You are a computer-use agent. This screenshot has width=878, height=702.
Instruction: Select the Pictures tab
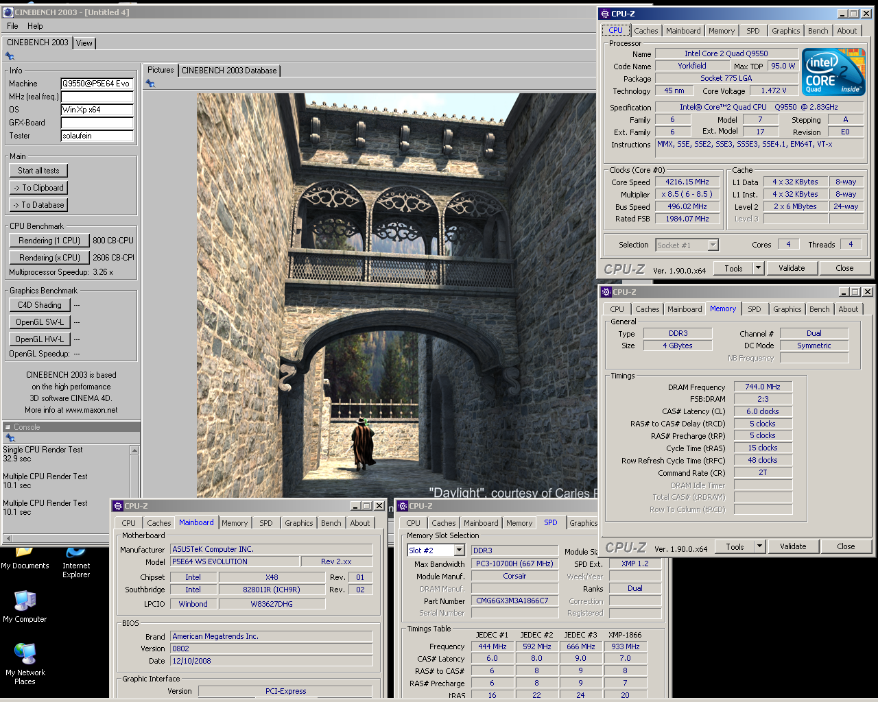point(161,70)
